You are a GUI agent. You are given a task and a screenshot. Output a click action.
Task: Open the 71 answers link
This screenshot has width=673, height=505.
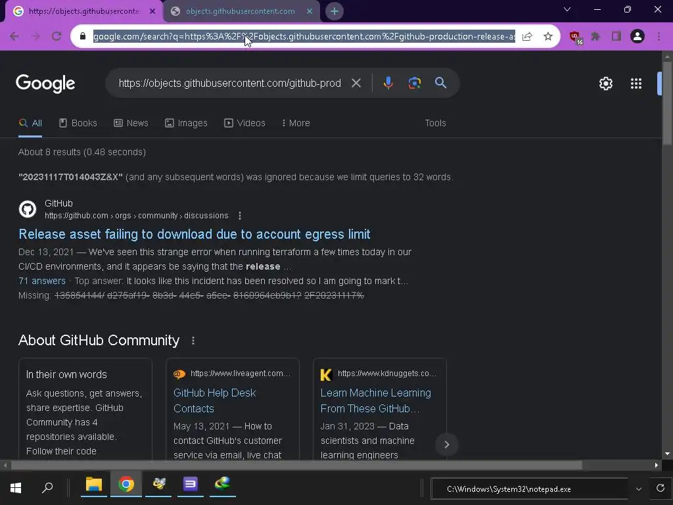(42, 281)
